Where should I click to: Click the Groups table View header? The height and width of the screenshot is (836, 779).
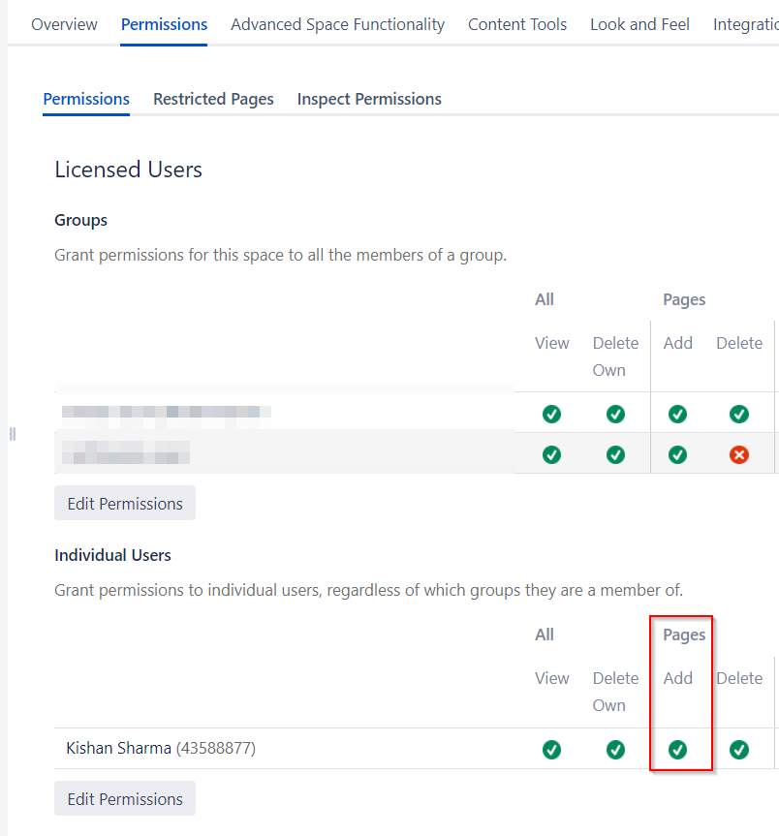coord(552,343)
